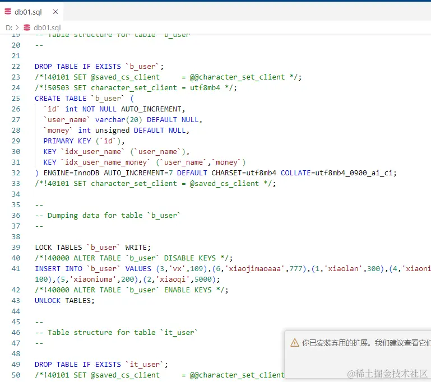Click "LOCK TABLES `b_user` WRITE;" line
This screenshot has width=431, height=382.
pyautogui.click(x=92, y=248)
